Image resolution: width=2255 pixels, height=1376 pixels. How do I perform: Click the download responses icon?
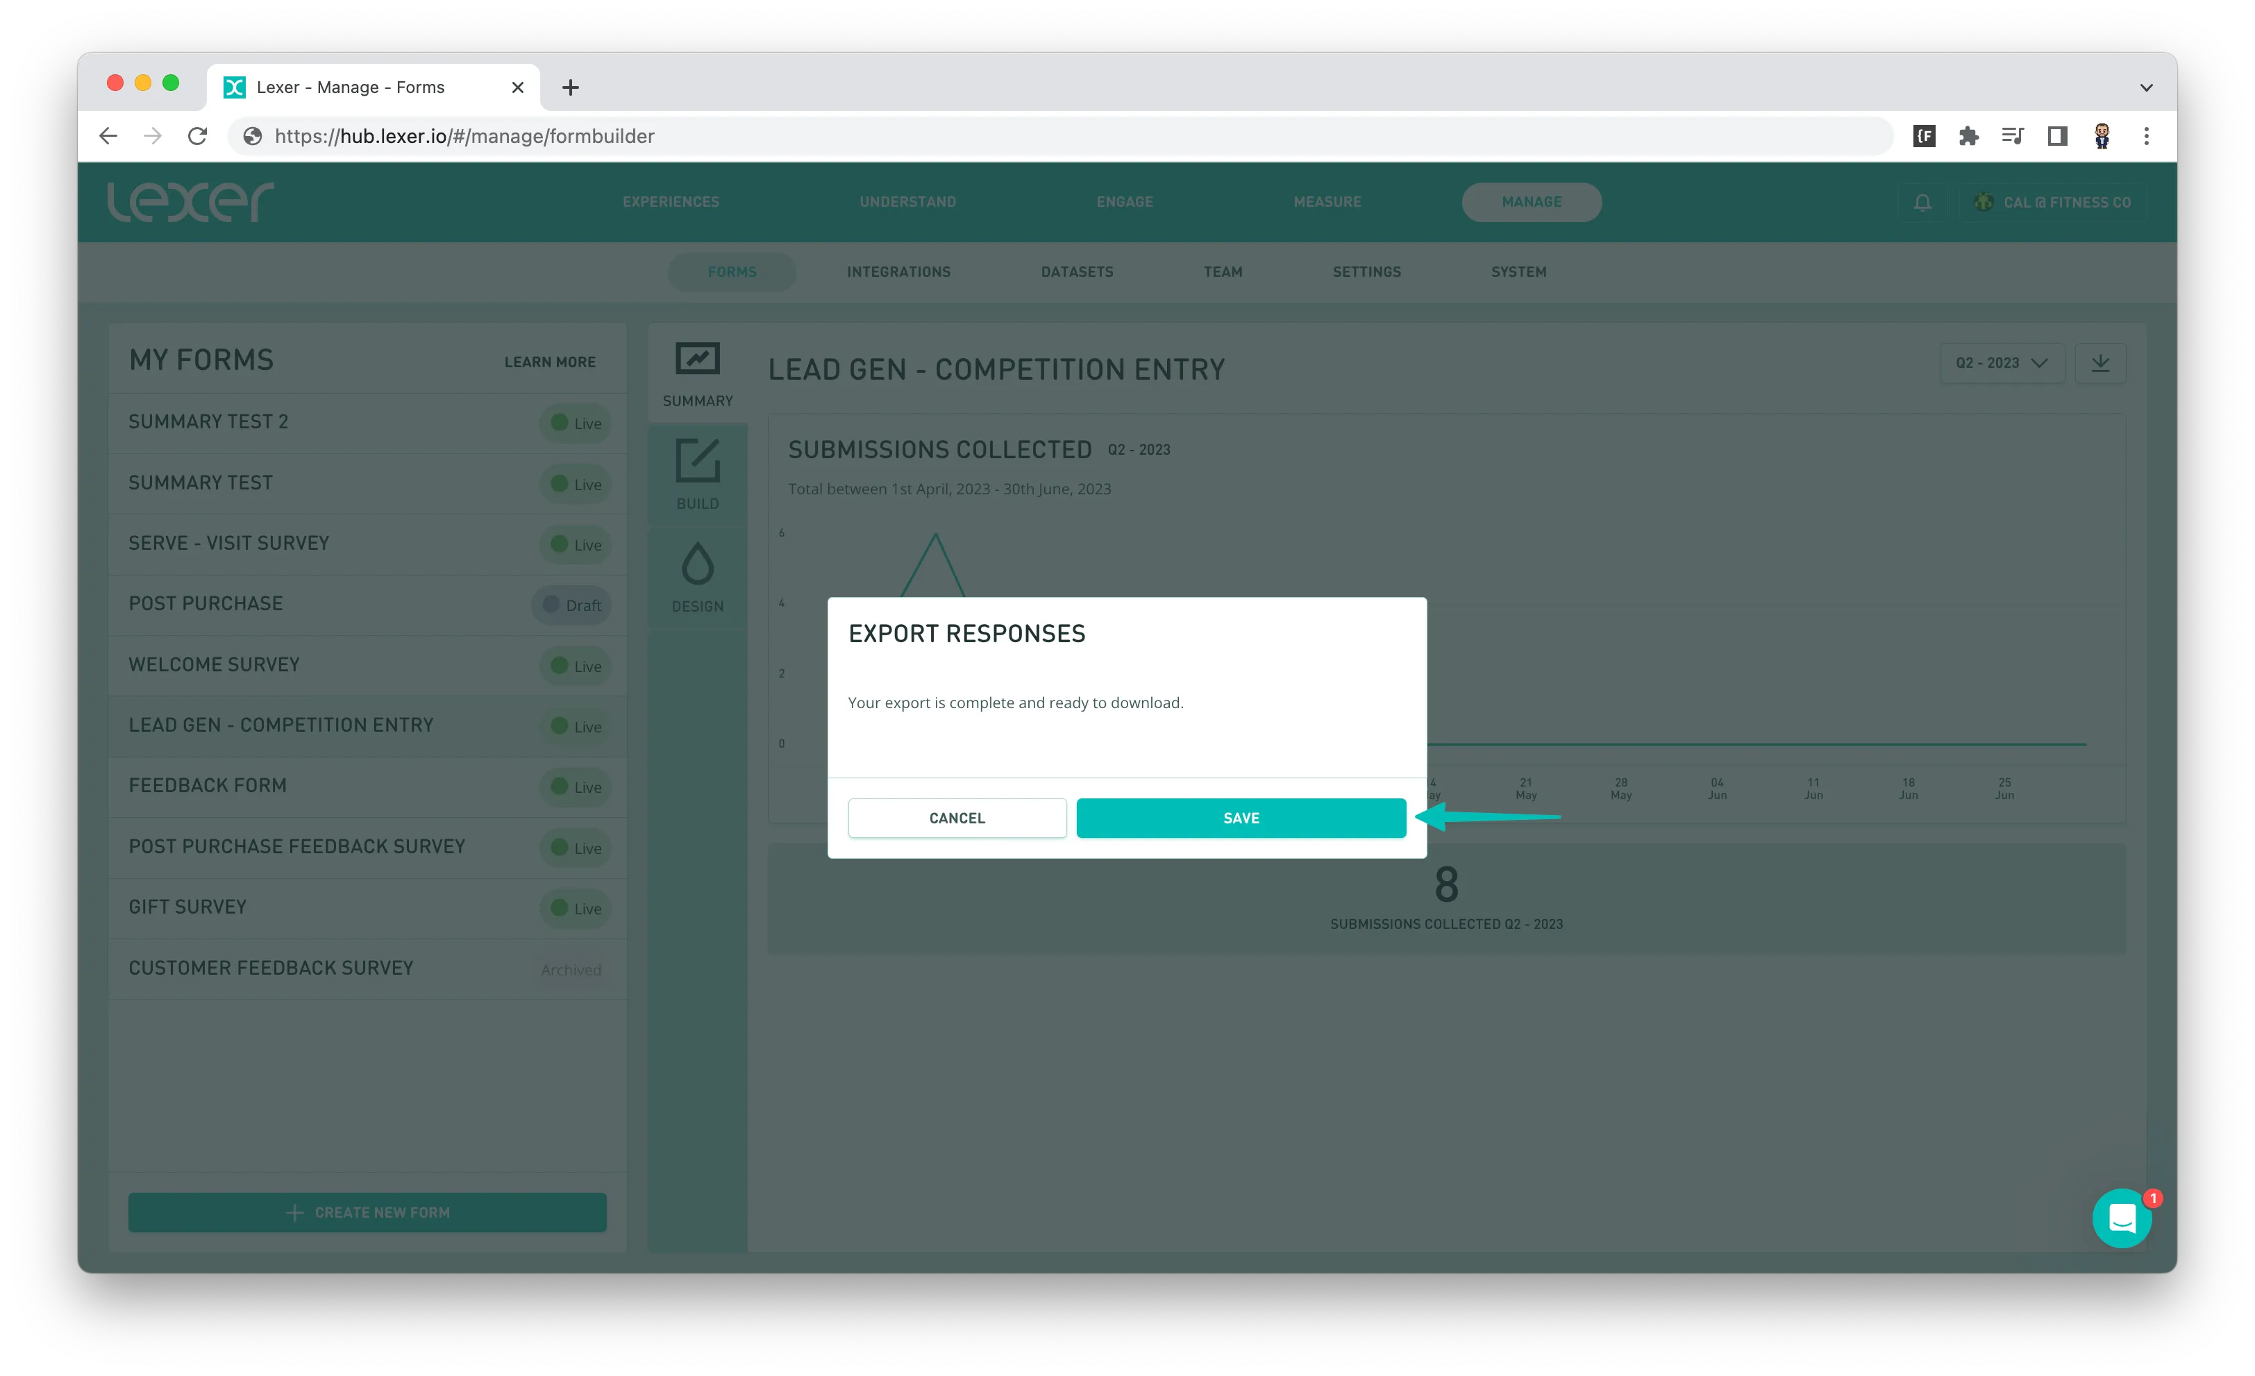coord(2100,363)
